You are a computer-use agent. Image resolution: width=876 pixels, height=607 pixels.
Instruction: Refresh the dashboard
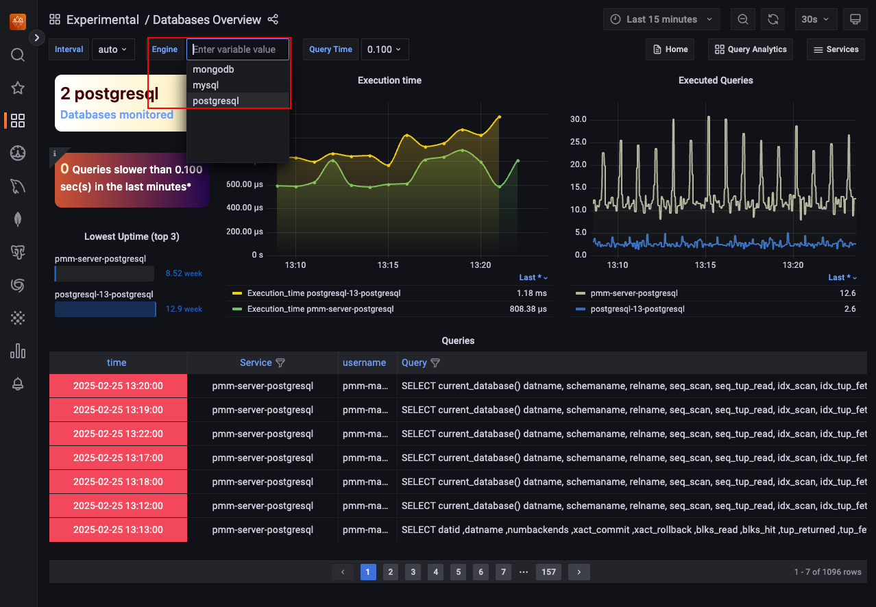(772, 19)
